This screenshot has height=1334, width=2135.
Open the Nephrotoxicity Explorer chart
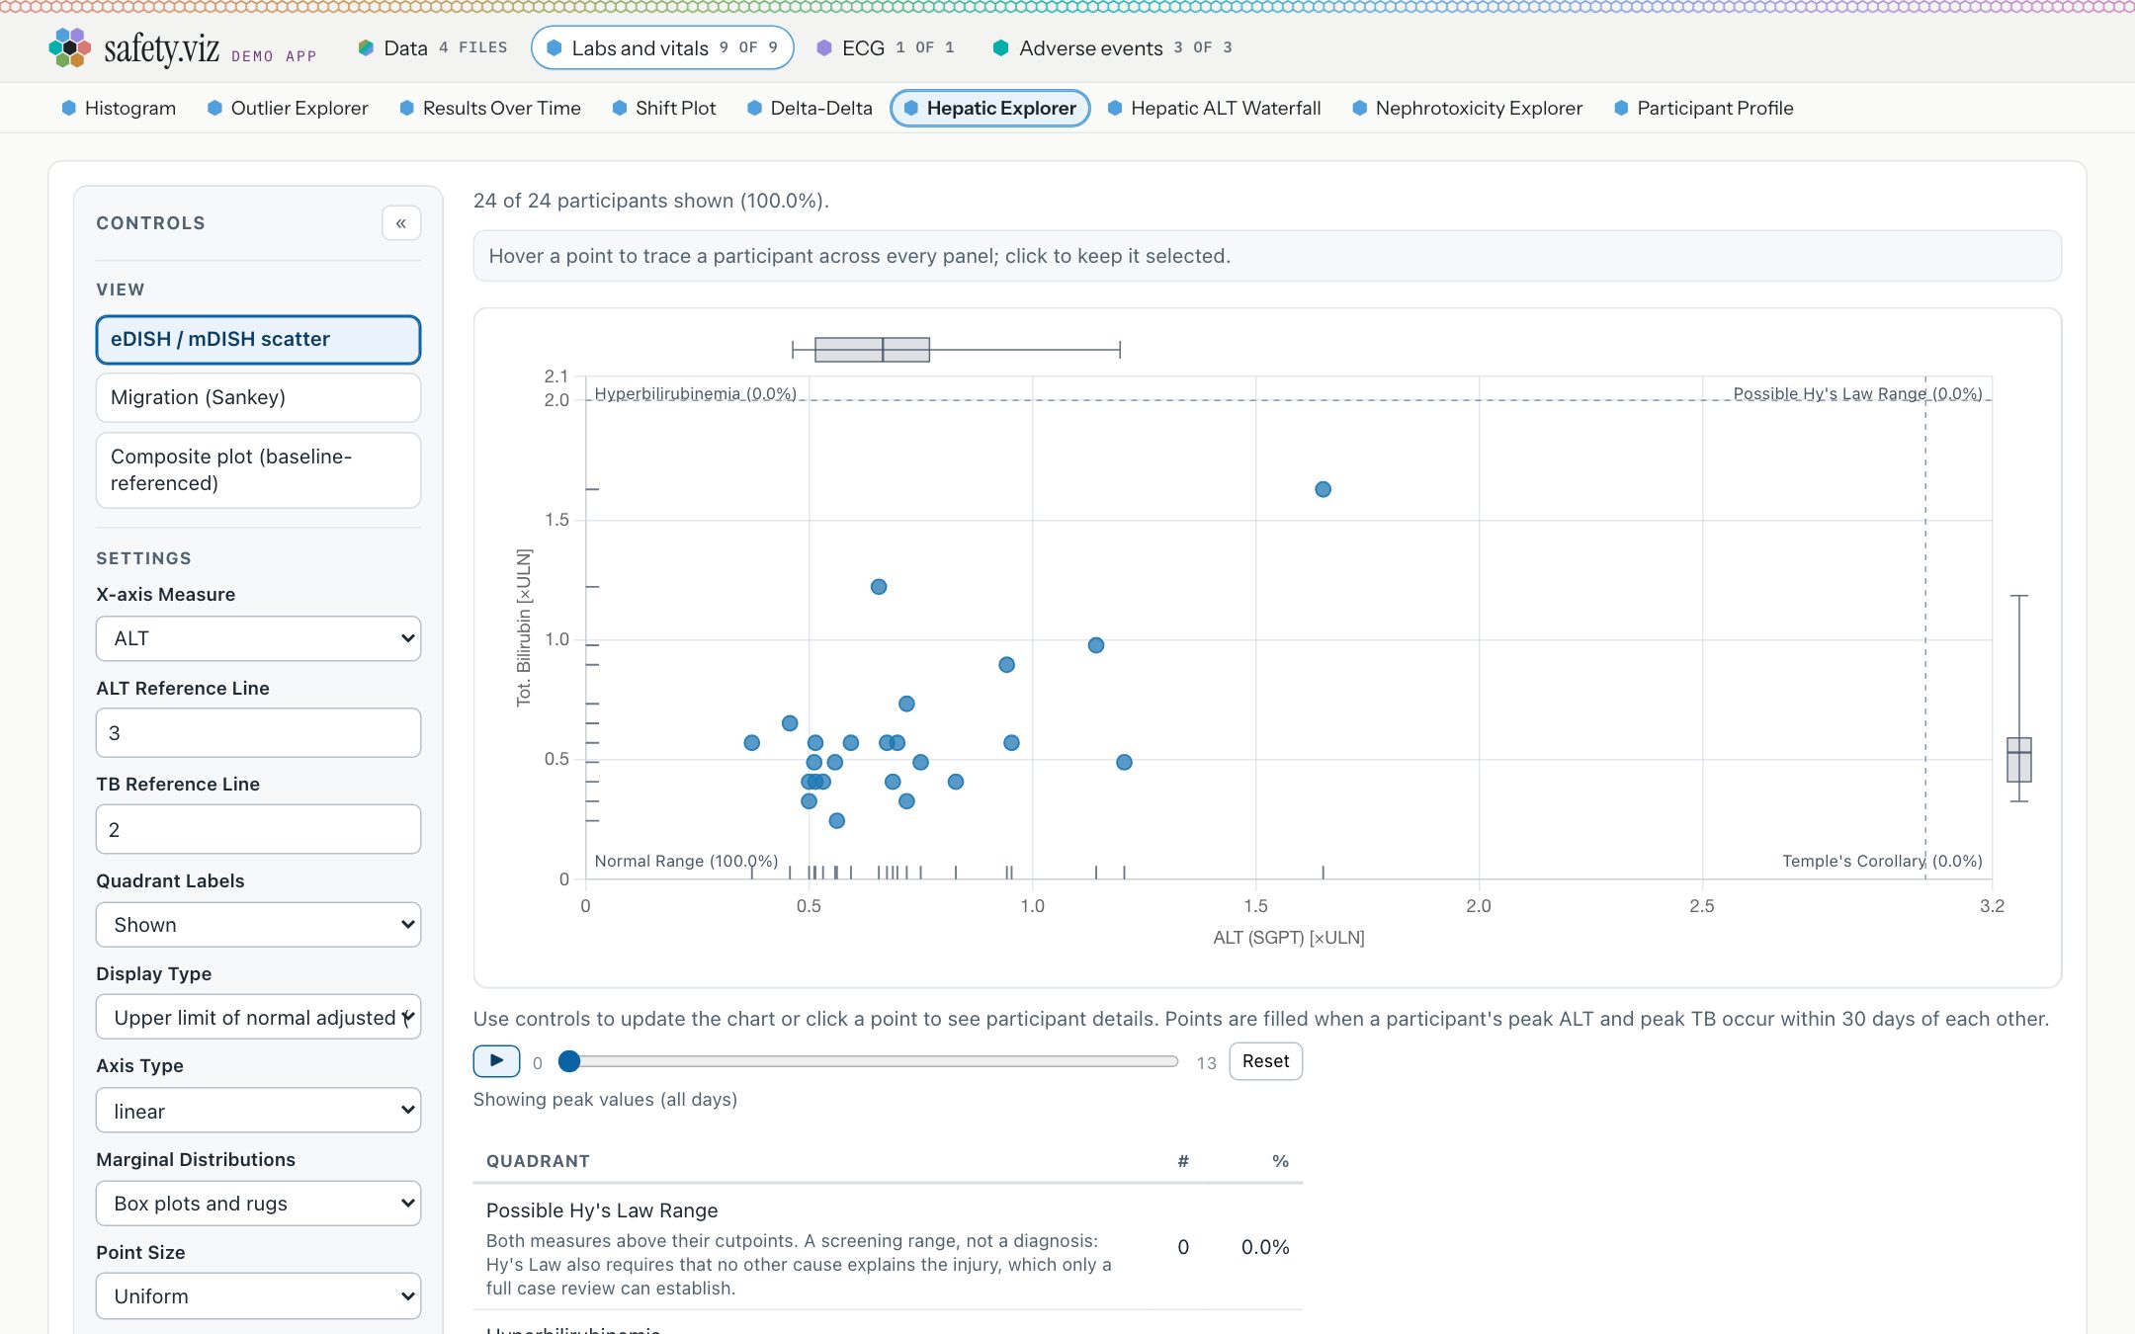pos(1467,108)
